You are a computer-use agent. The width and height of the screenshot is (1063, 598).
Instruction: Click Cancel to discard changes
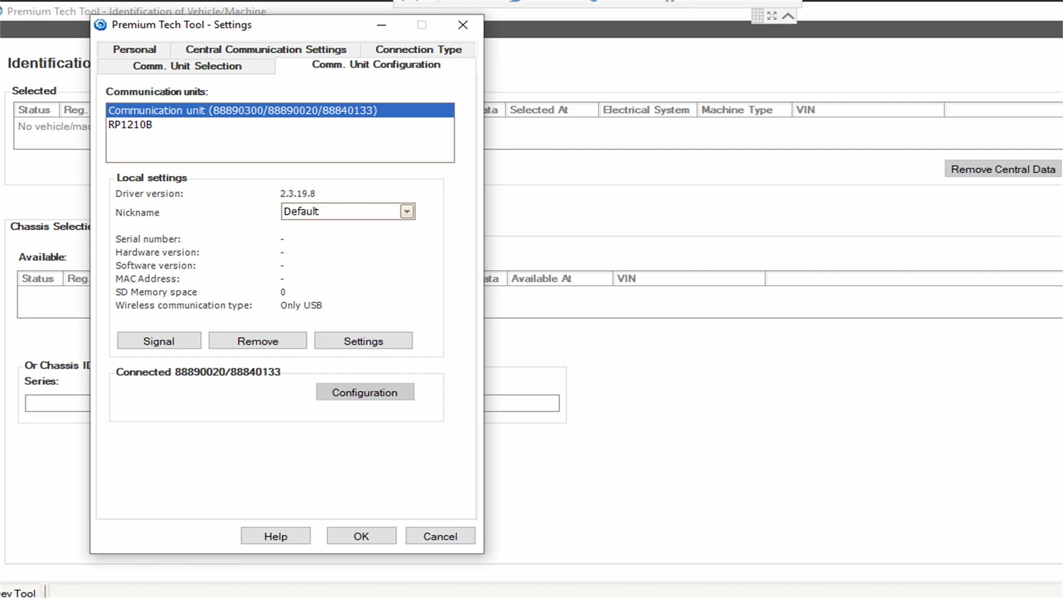point(440,536)
